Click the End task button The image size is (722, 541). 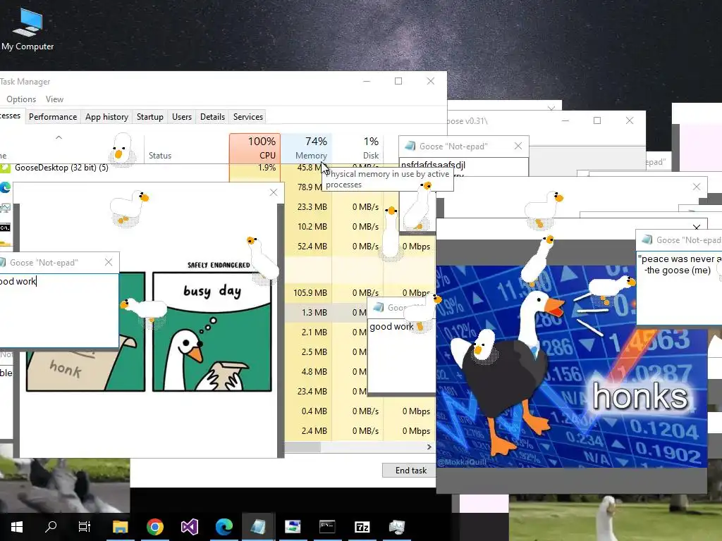408,470
